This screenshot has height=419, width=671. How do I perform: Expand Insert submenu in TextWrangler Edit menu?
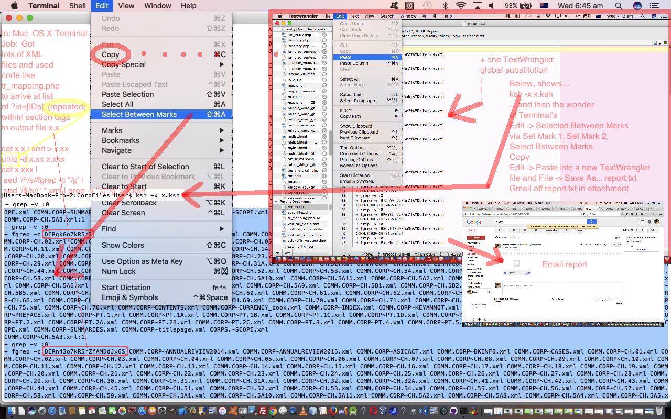pyautogui.click(x=367, y=111)
